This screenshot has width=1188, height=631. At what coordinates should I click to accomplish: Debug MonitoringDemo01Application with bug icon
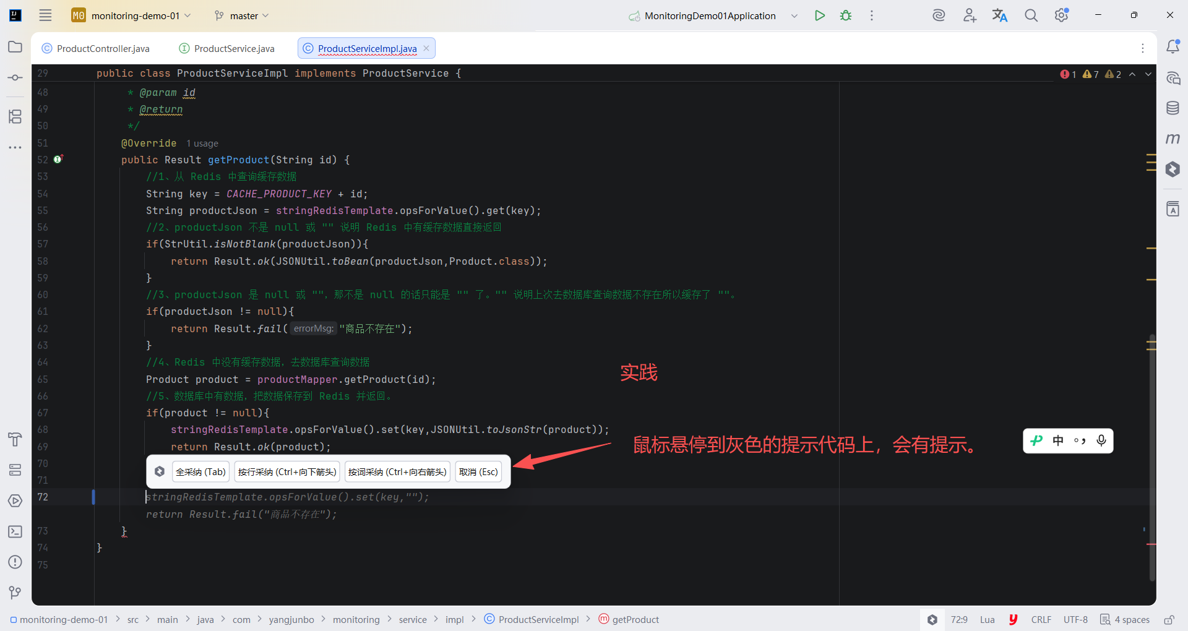[x=846, y=15]
